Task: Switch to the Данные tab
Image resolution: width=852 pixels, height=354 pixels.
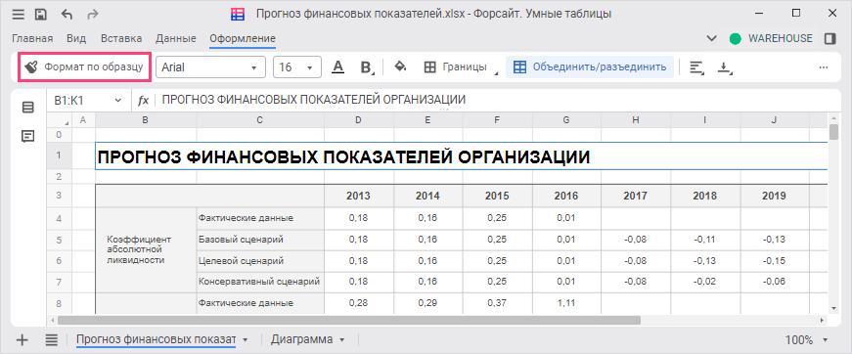Action: 176,38
